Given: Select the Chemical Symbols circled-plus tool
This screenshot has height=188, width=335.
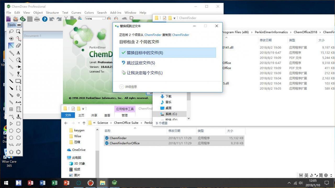Looking at the screenshot, I should pyautogui.click(x=18, y=95).
